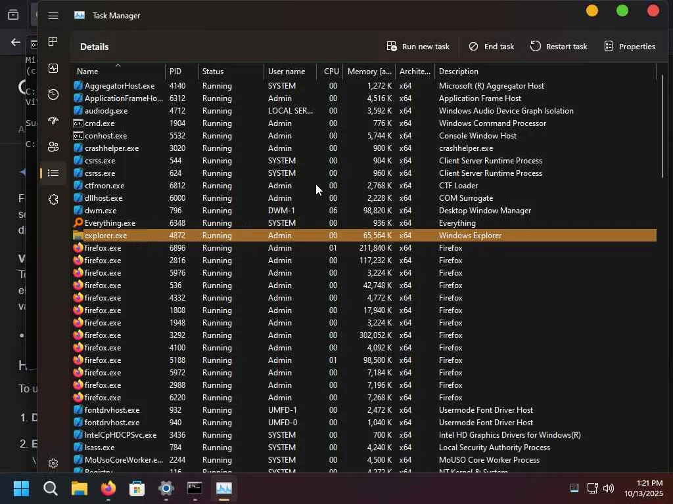Open Settings gear app on taskbar
The height and width of the screenshot is (504, 673).
pyautogui.click(x=166, y=488)
